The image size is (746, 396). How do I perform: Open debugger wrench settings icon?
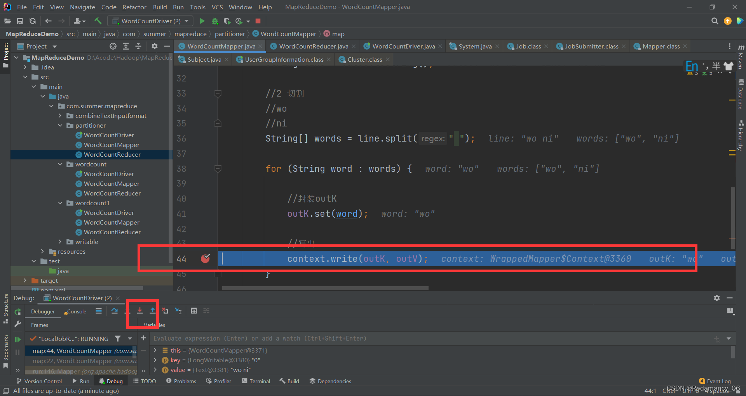point(17,324)
